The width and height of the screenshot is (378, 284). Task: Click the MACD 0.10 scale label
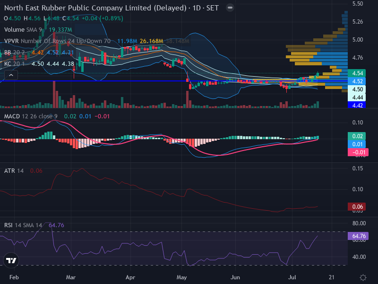tap(358, 123)
